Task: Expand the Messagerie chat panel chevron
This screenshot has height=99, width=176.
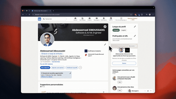Action: [151, 91]
